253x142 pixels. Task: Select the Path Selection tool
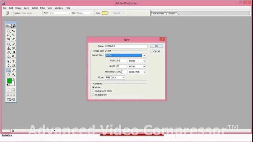tap(9, 62)
